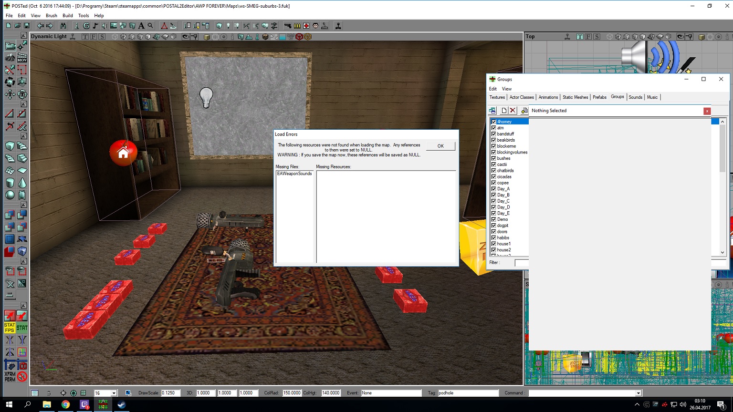Open Steam from the Windows taskbar
The width and height of the screenshot is (733, 412).
click(x=122, y=405)
